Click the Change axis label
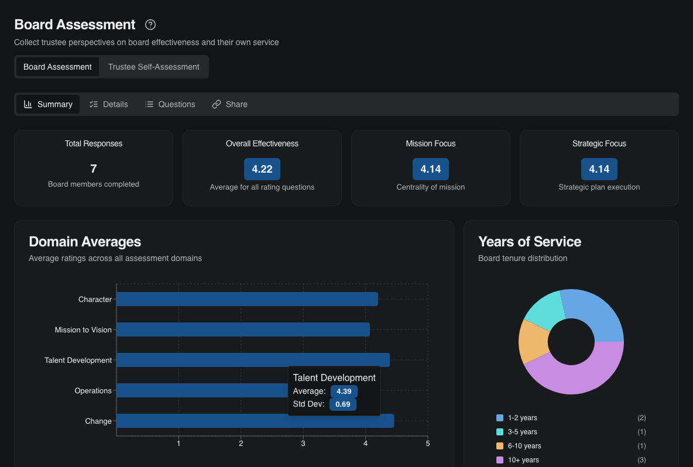 click(x=98, y=421)
